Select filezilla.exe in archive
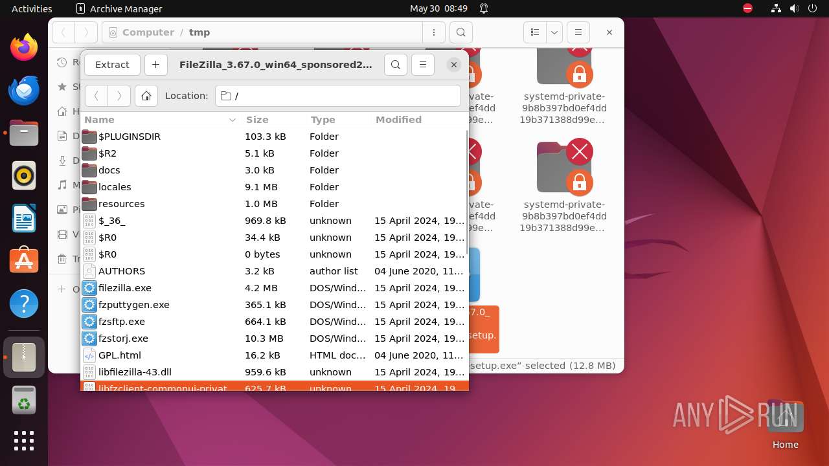Screen dimensions: 829x466 273,288
